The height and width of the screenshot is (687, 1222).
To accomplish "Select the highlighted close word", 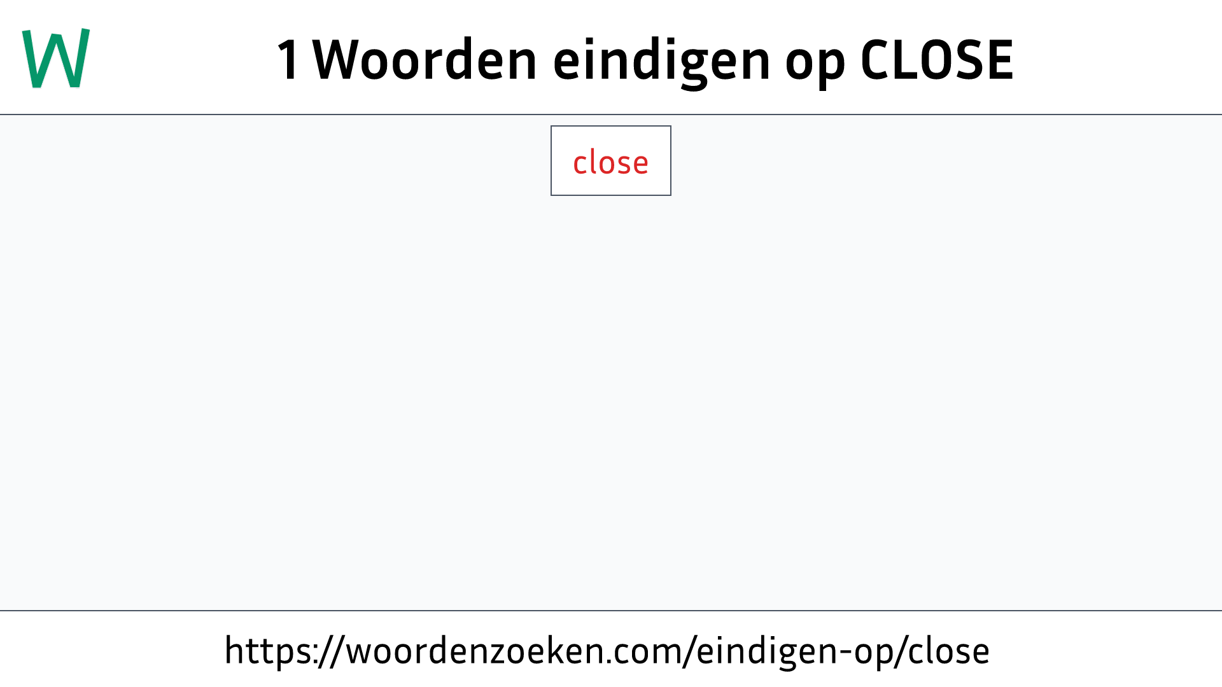I will (x=611, y=160).
